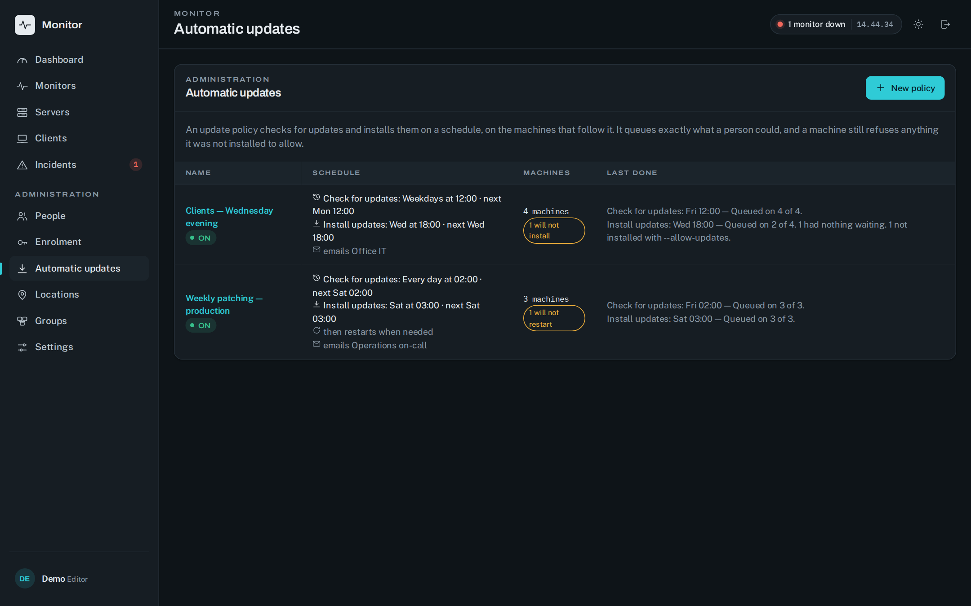Click the Servers rack icon
The image size is (971, 606).
tap(22, 112)
